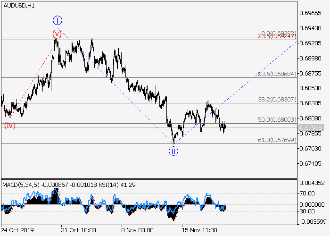Image resolution: width=330 pixels, height=236 pixels.
Task: Click the current price tag on price axis
Action: [x=311, y=127]
